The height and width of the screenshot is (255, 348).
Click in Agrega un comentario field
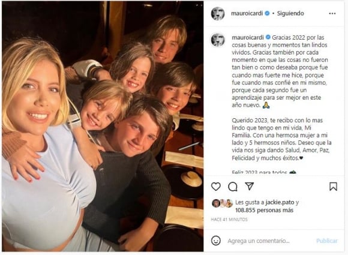point(259,241)
